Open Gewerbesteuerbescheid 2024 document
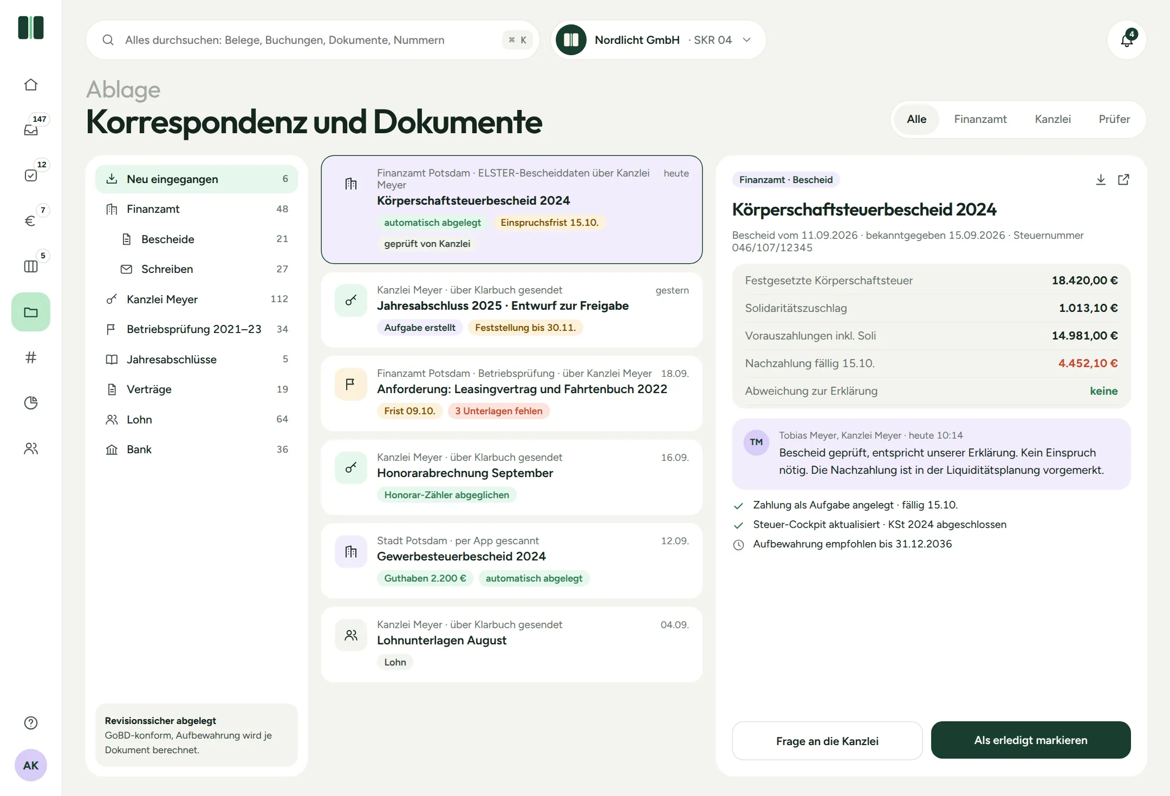1170x796 pixels. coord(512,560)
